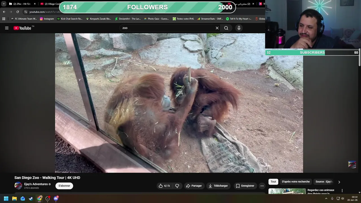Viewport: 361px width, 203px height.
Task: Start voice search with microphone
Action: click(x=239, y=28)
